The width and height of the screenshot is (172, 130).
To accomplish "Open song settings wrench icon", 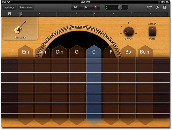I will [157, 7].
